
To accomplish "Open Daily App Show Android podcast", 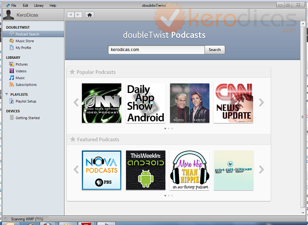I will [145, 103].
